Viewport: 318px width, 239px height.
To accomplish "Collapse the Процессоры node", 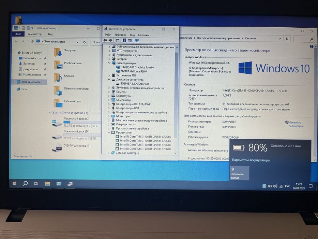I will tap(109, 132).
